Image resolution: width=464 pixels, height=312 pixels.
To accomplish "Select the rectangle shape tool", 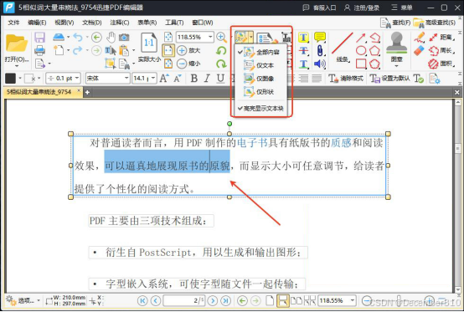I will pyautogui.click(x=361, y=64).
